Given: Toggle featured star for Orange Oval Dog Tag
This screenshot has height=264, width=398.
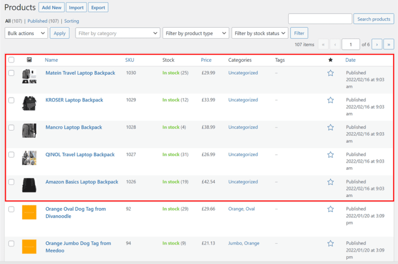Looking at the screenshot, I should (330, 209).
